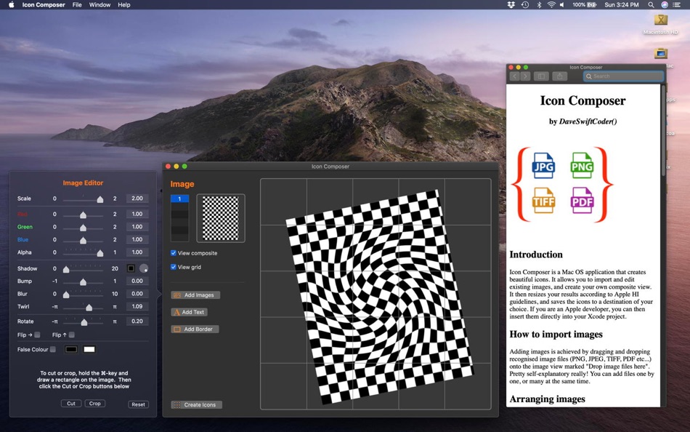Uncheck the View composite checkbox
Screen dimensions: 690x432
174,253
